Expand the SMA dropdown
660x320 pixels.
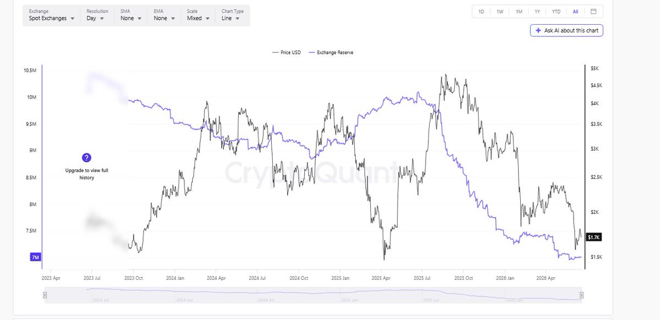(130, 15)
